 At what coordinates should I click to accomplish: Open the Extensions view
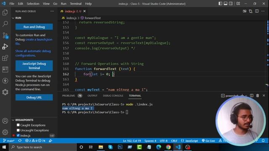[x=5, y=58]
